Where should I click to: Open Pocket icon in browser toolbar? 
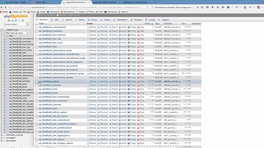tap(207, 7)
